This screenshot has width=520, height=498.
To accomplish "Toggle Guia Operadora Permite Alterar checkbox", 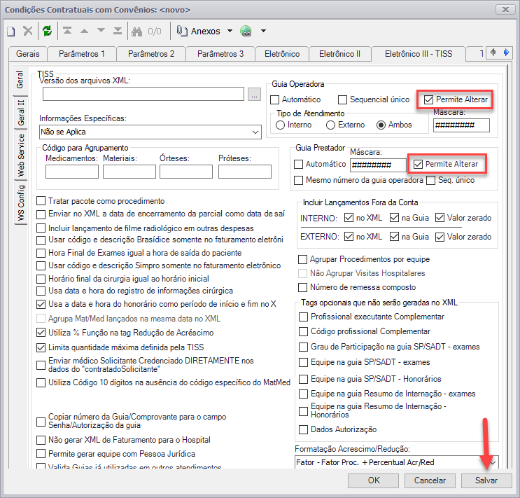I will [x=428, y=99].
